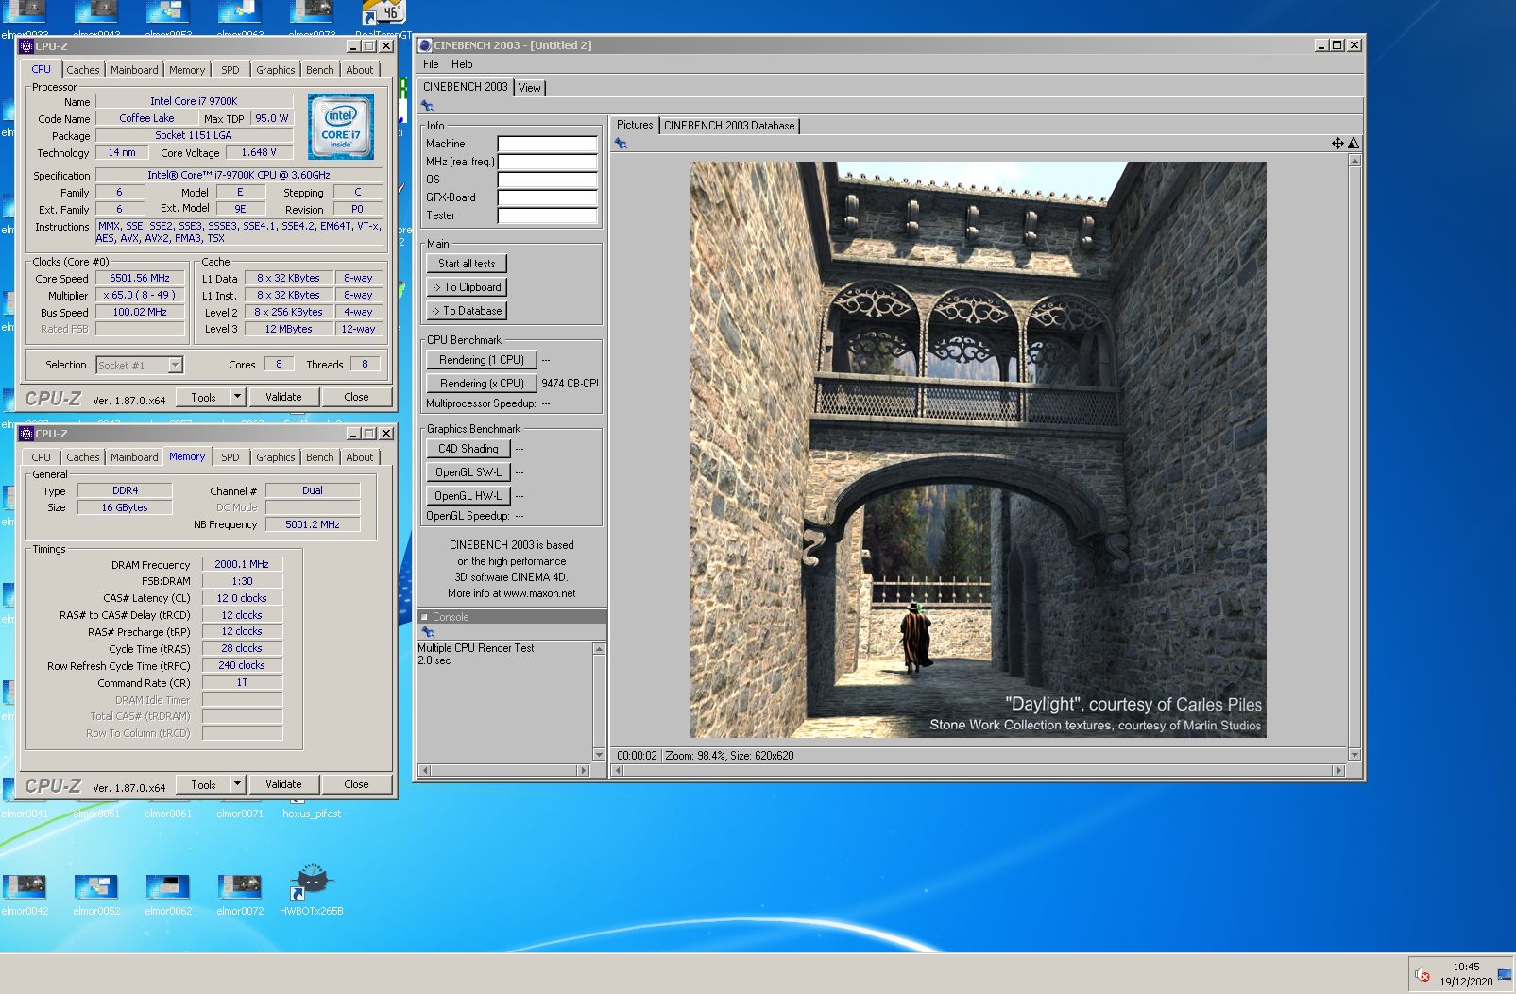
Task: Start the C4D Shading benchmark
Action: click(468, 449)
